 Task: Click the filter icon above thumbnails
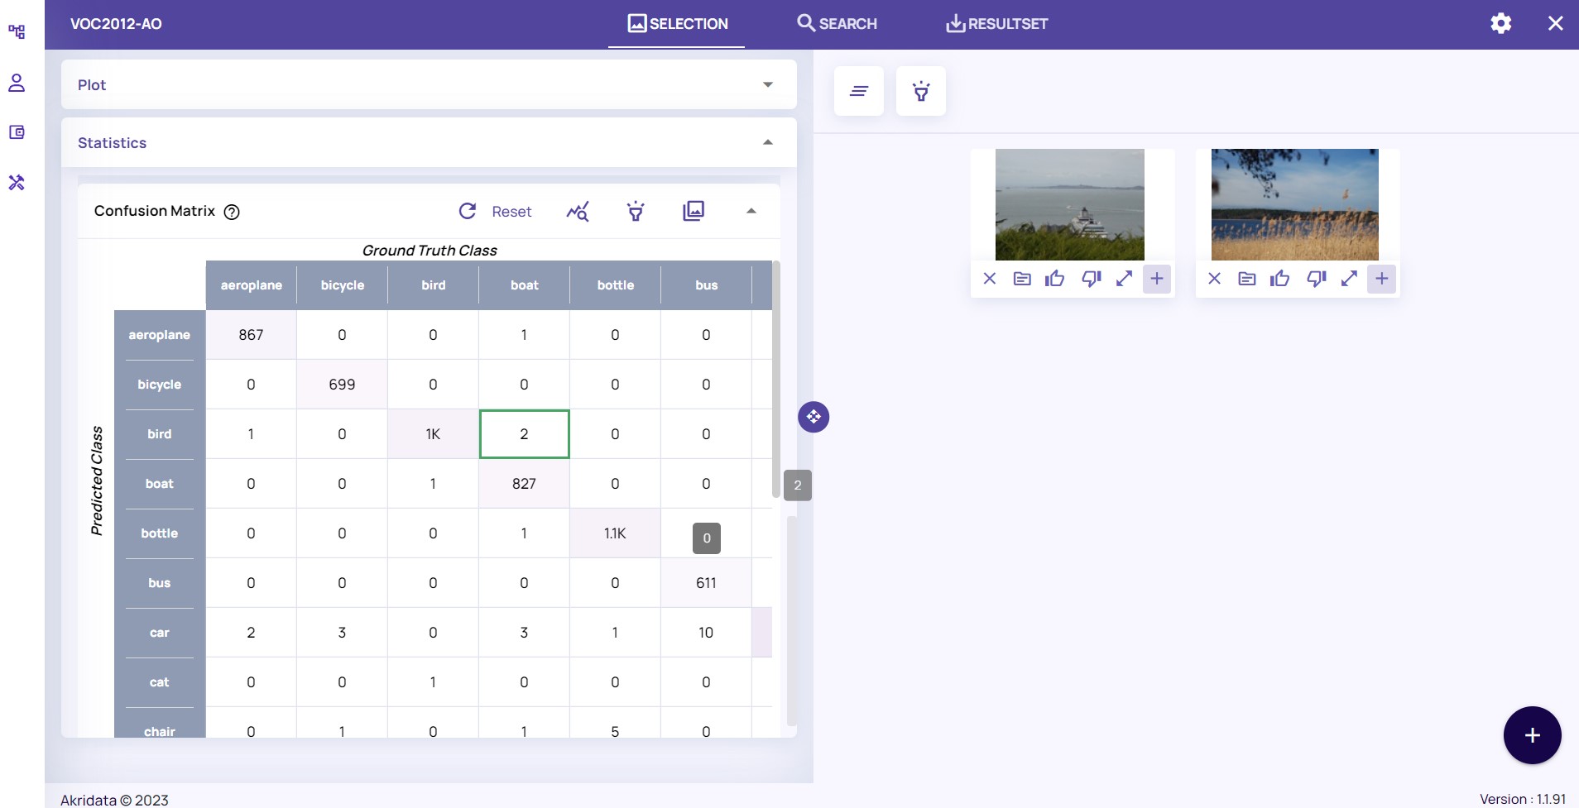tap(921, 91)
